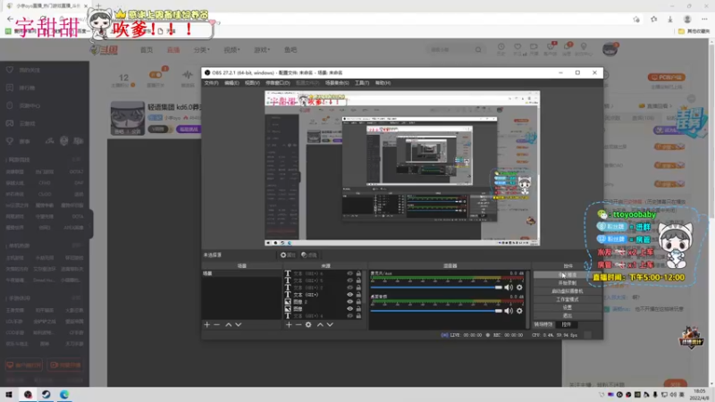The height and width of the screenshot is (402, 715).
Task: Open the 文件(F) menu in OBS
Action: [211, 83]
